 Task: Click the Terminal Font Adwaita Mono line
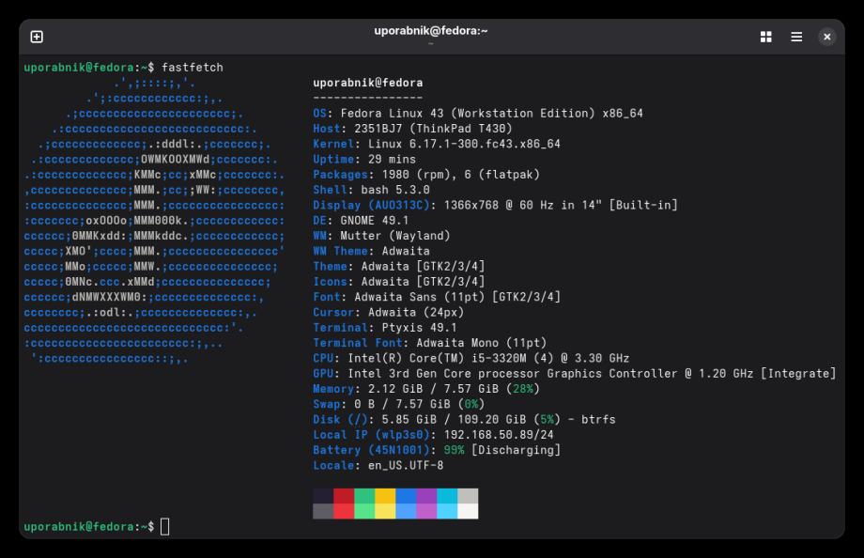(430, 343)
